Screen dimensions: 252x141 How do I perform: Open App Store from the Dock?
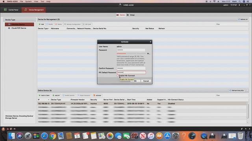point(167,136)
